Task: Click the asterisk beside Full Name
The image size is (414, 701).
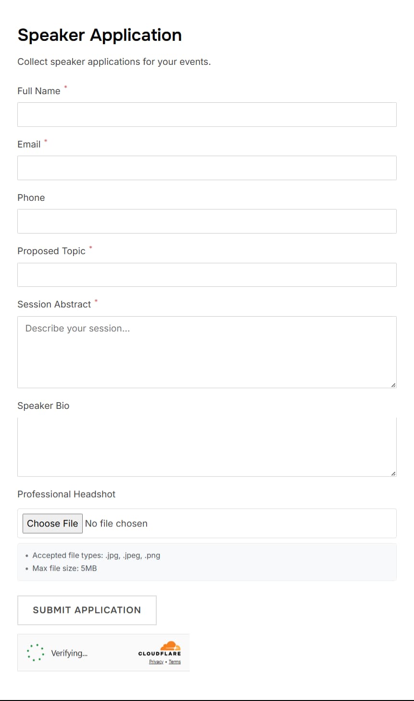Action: (65, 87)
